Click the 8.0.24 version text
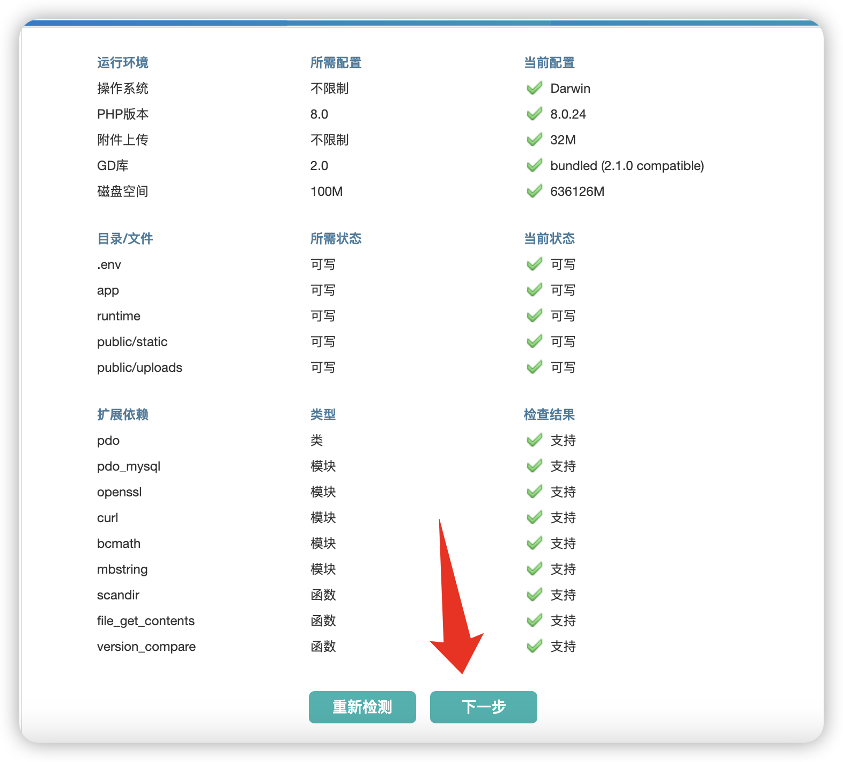843x762 pixels. (568, 114)
